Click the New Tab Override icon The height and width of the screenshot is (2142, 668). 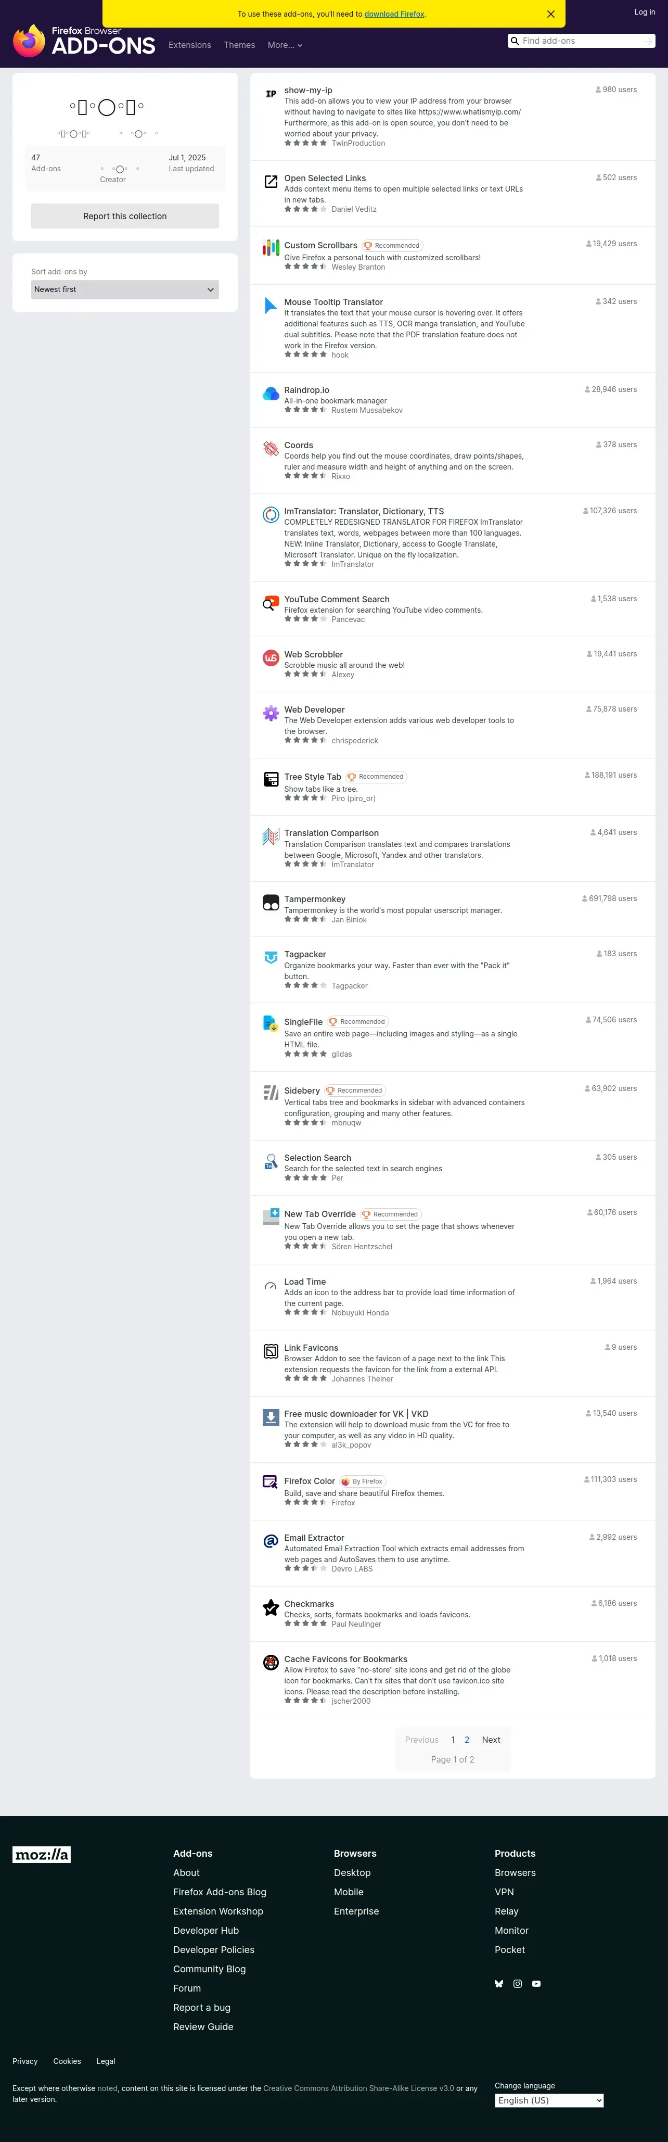[271, 1216]
